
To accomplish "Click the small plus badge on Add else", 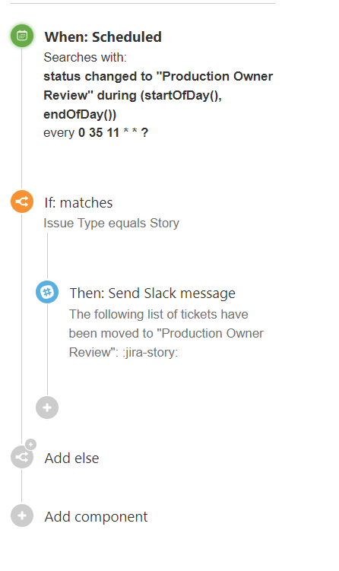I will (30, 444).
